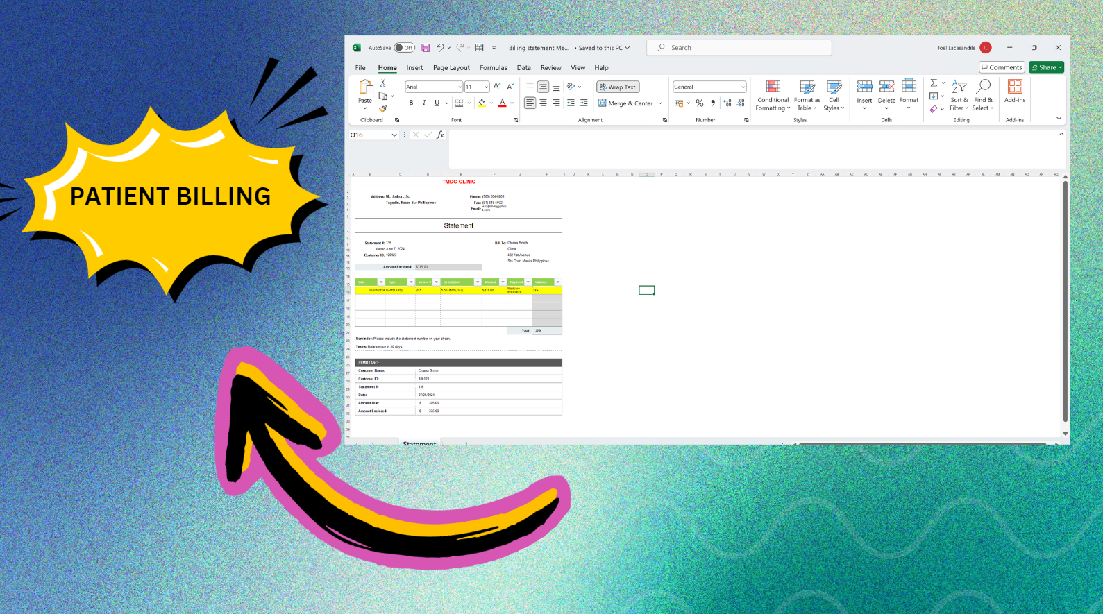
Task: Center text horizontally in the cell
Action: pyautogui.click(x=544, y=103)
